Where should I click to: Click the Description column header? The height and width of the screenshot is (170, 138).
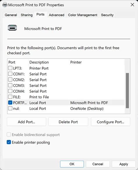(x=49, y=62)
